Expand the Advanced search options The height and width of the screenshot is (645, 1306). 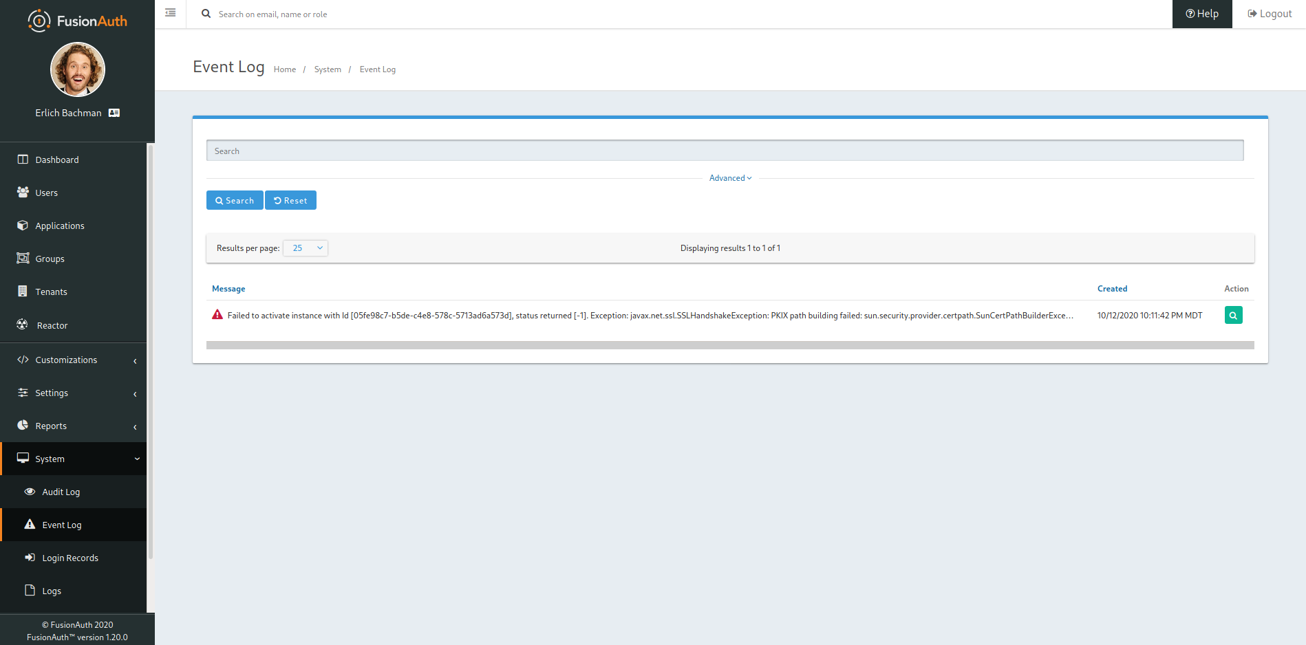(x=729, y=177)
